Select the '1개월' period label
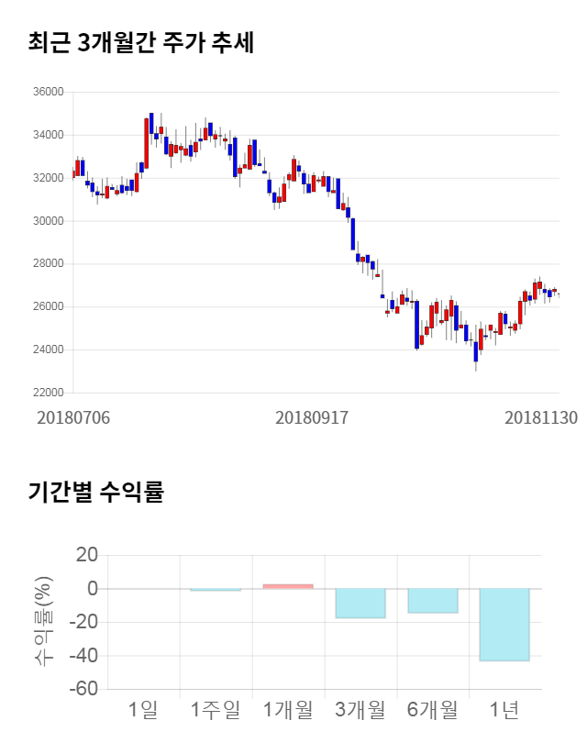This screenshot has width=587, height=743. [288, 709]
